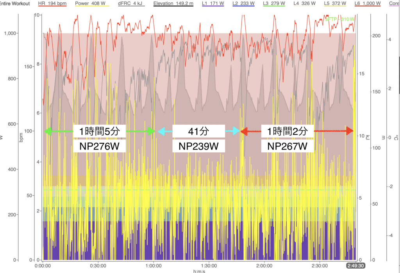Click the 1:30:00 time axis tick
The width and height of the screenshot is (400, 273).
click(x=209, y=266)
